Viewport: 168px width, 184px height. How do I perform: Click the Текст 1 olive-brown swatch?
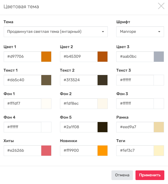pos(46,80)
